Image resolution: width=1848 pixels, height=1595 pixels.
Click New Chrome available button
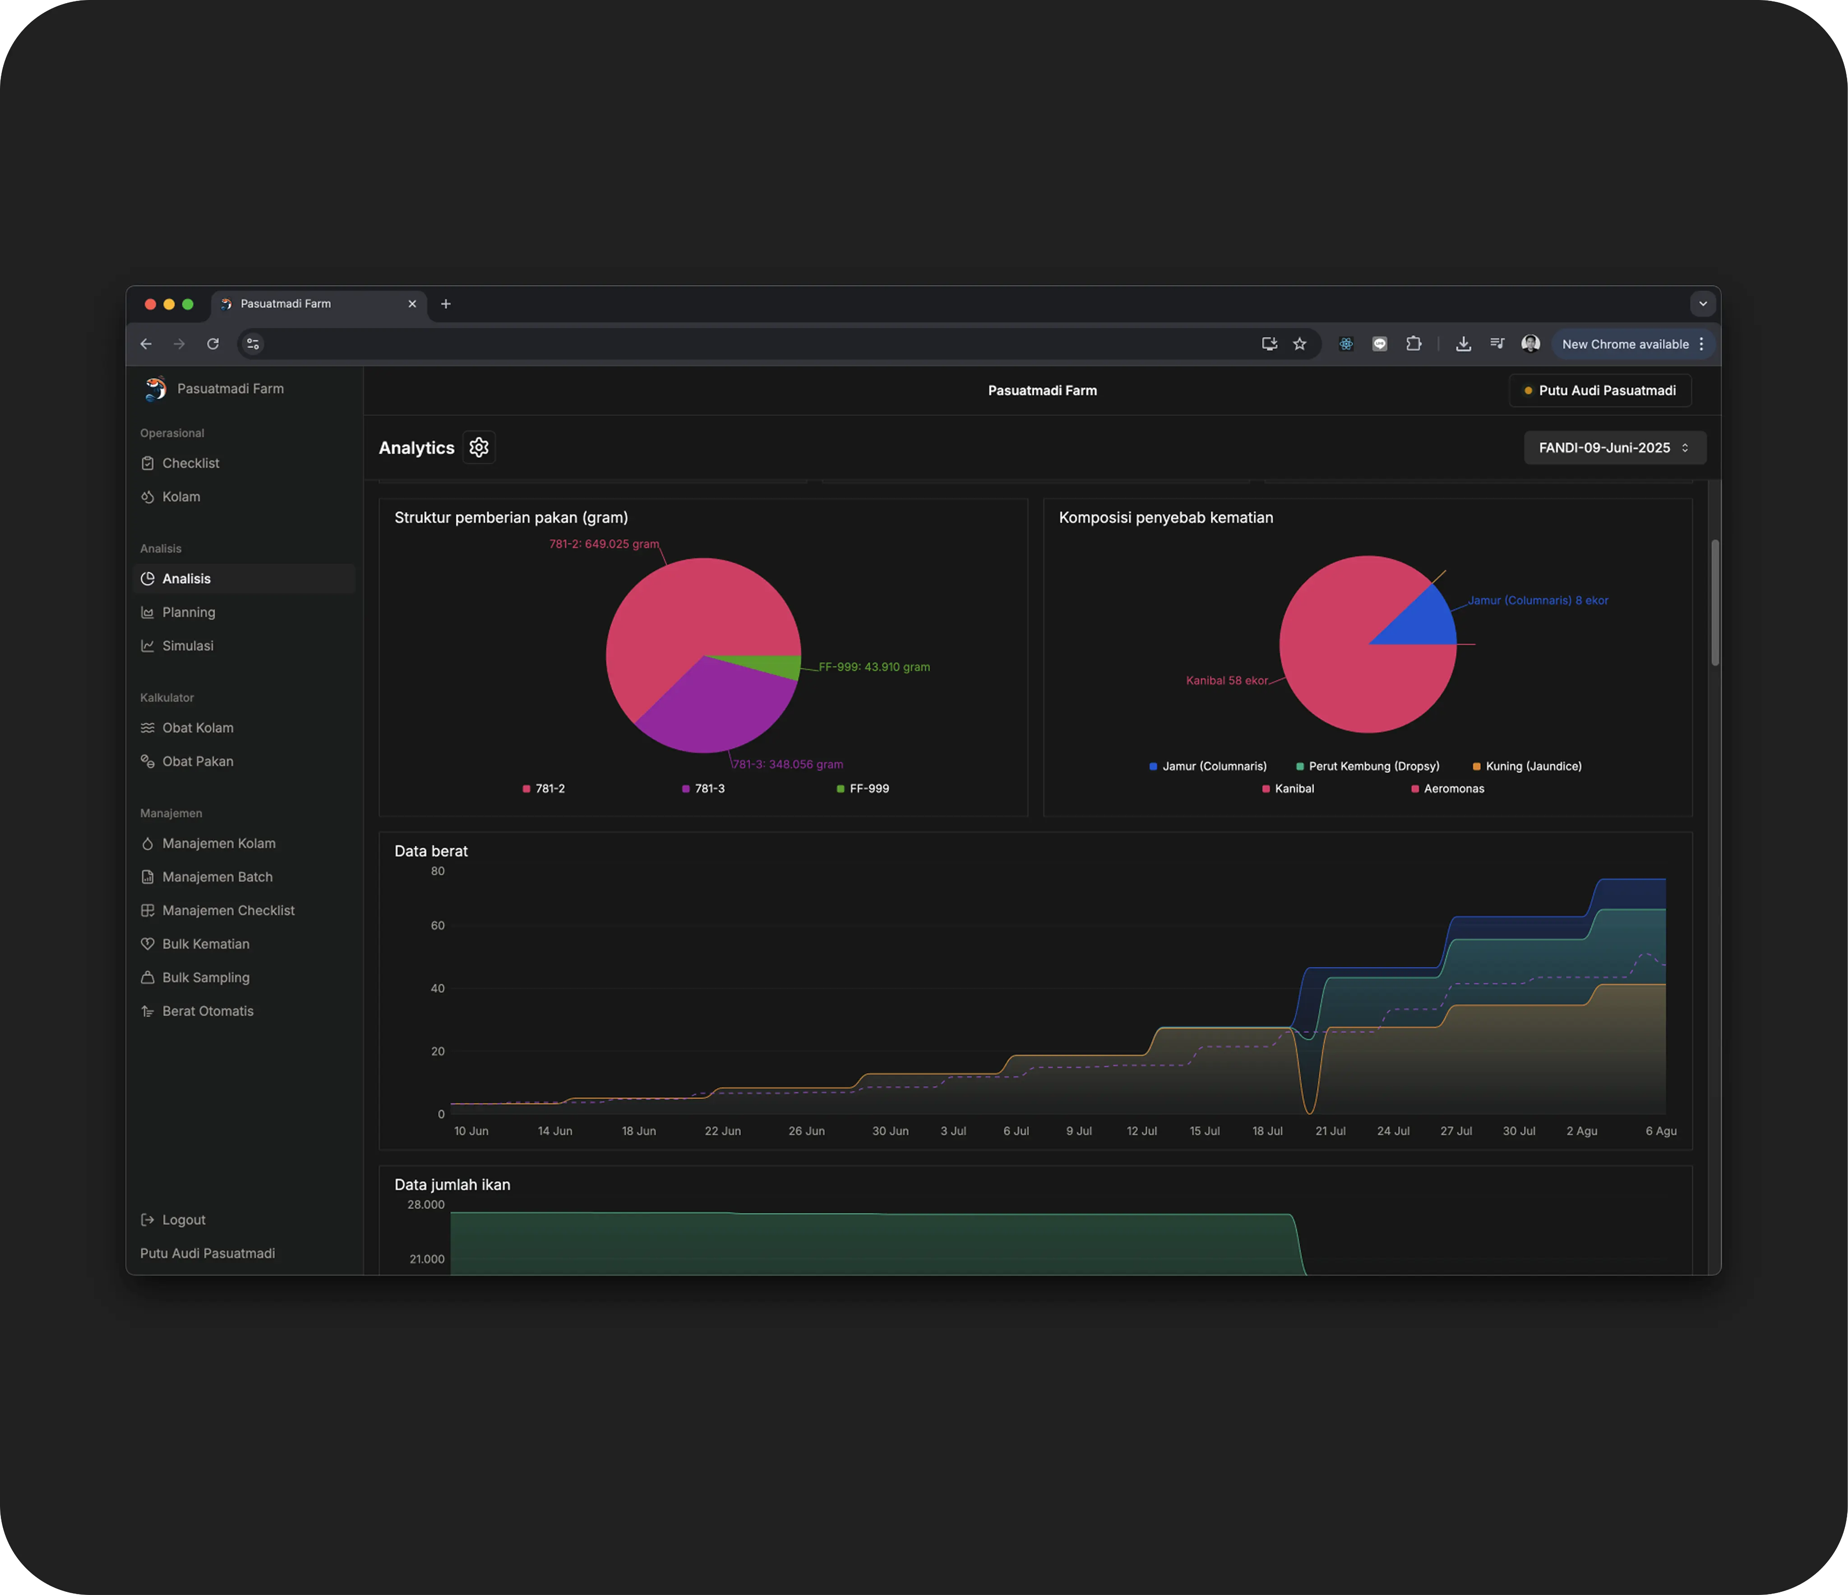(x=1625, y=344)
